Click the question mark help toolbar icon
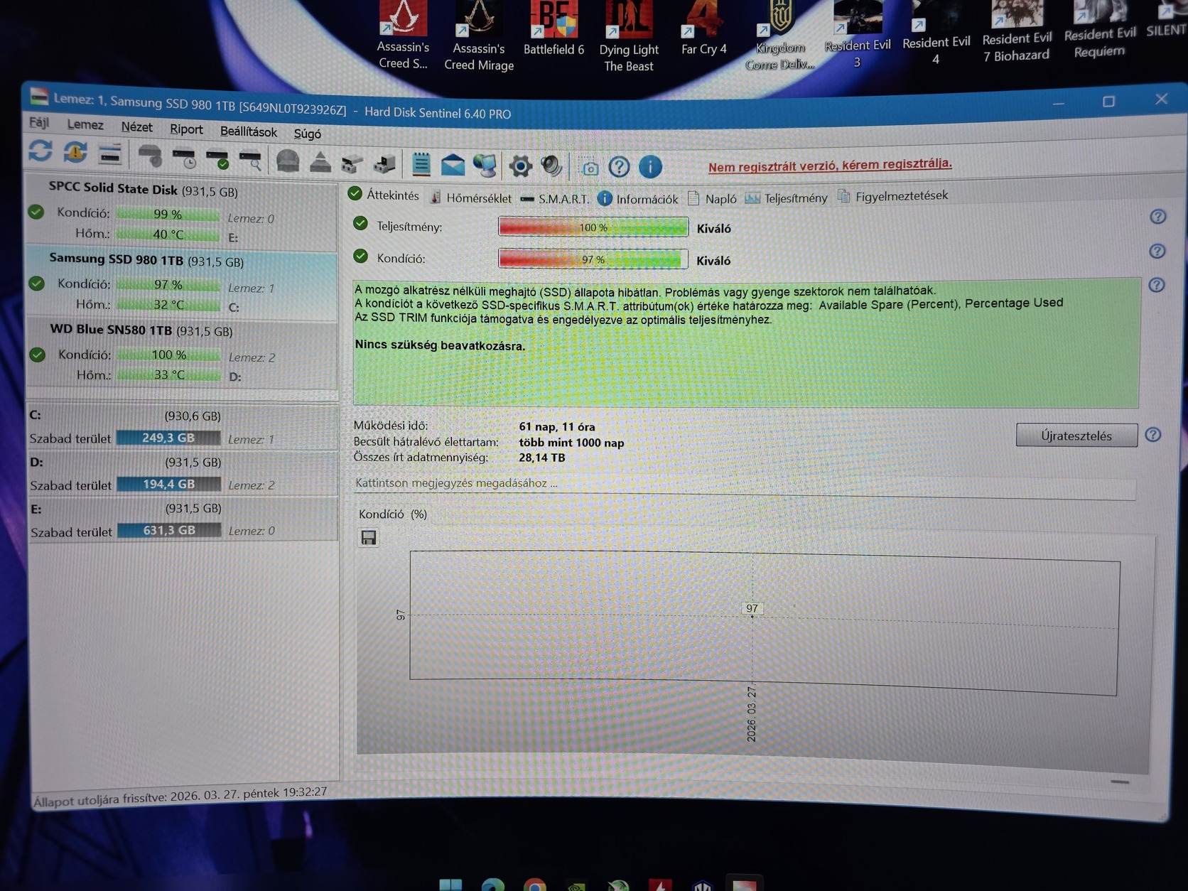The height and width of the screenshot is (891, 1188). point(620,167)
